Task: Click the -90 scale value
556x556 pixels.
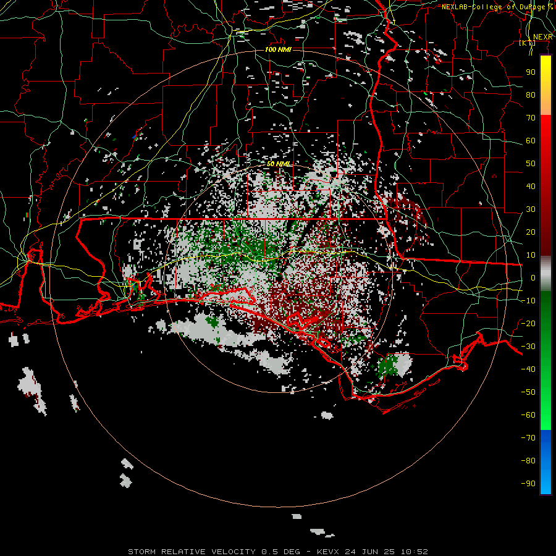Action: pos(528,484)
